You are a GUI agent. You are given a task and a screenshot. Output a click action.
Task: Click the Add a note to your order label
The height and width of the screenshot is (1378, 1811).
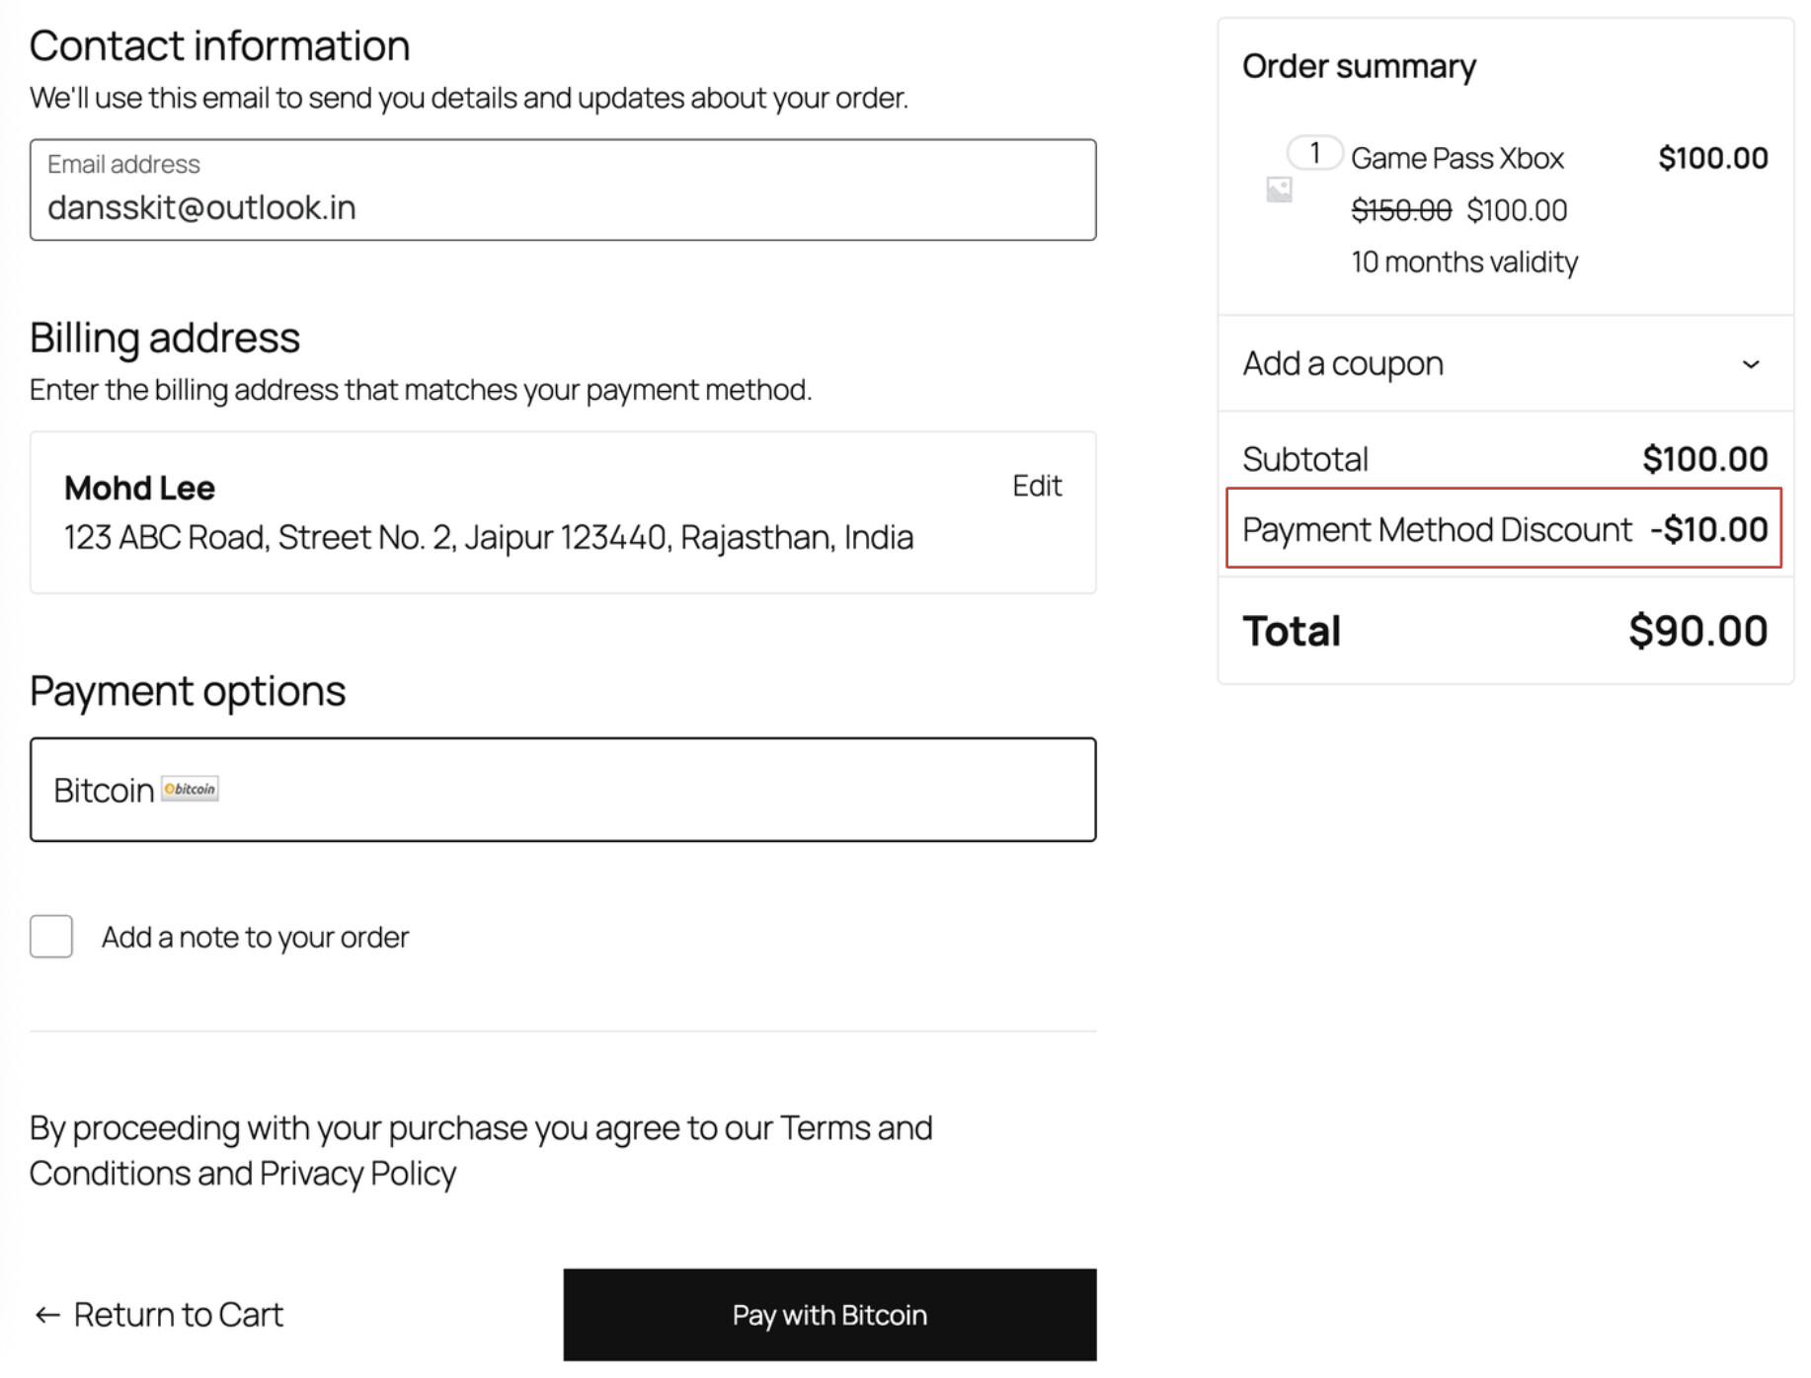tap(255, 937)
